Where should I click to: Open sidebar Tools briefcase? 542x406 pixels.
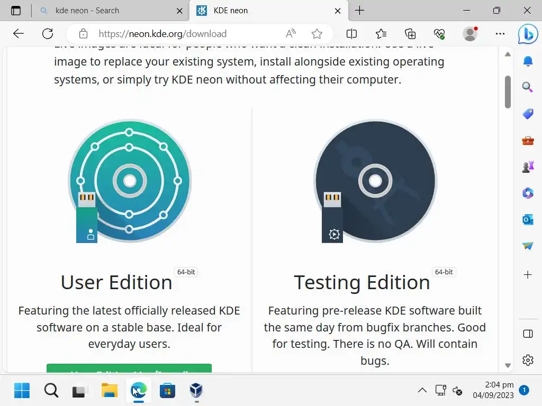point(528,141)
